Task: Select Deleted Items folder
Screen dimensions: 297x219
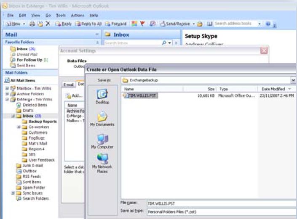Action: point(32,105)
